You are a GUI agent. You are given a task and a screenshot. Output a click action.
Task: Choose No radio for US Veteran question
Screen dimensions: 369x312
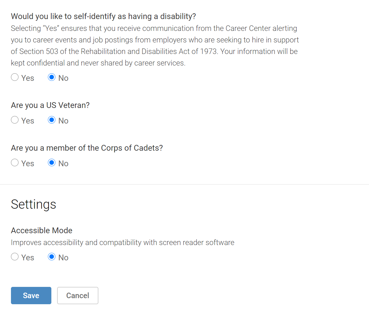(x=52, y=120)
